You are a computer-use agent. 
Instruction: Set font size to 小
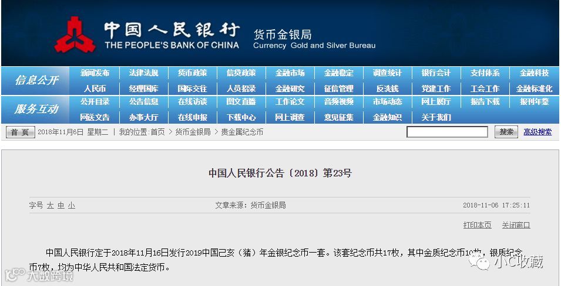72,206
